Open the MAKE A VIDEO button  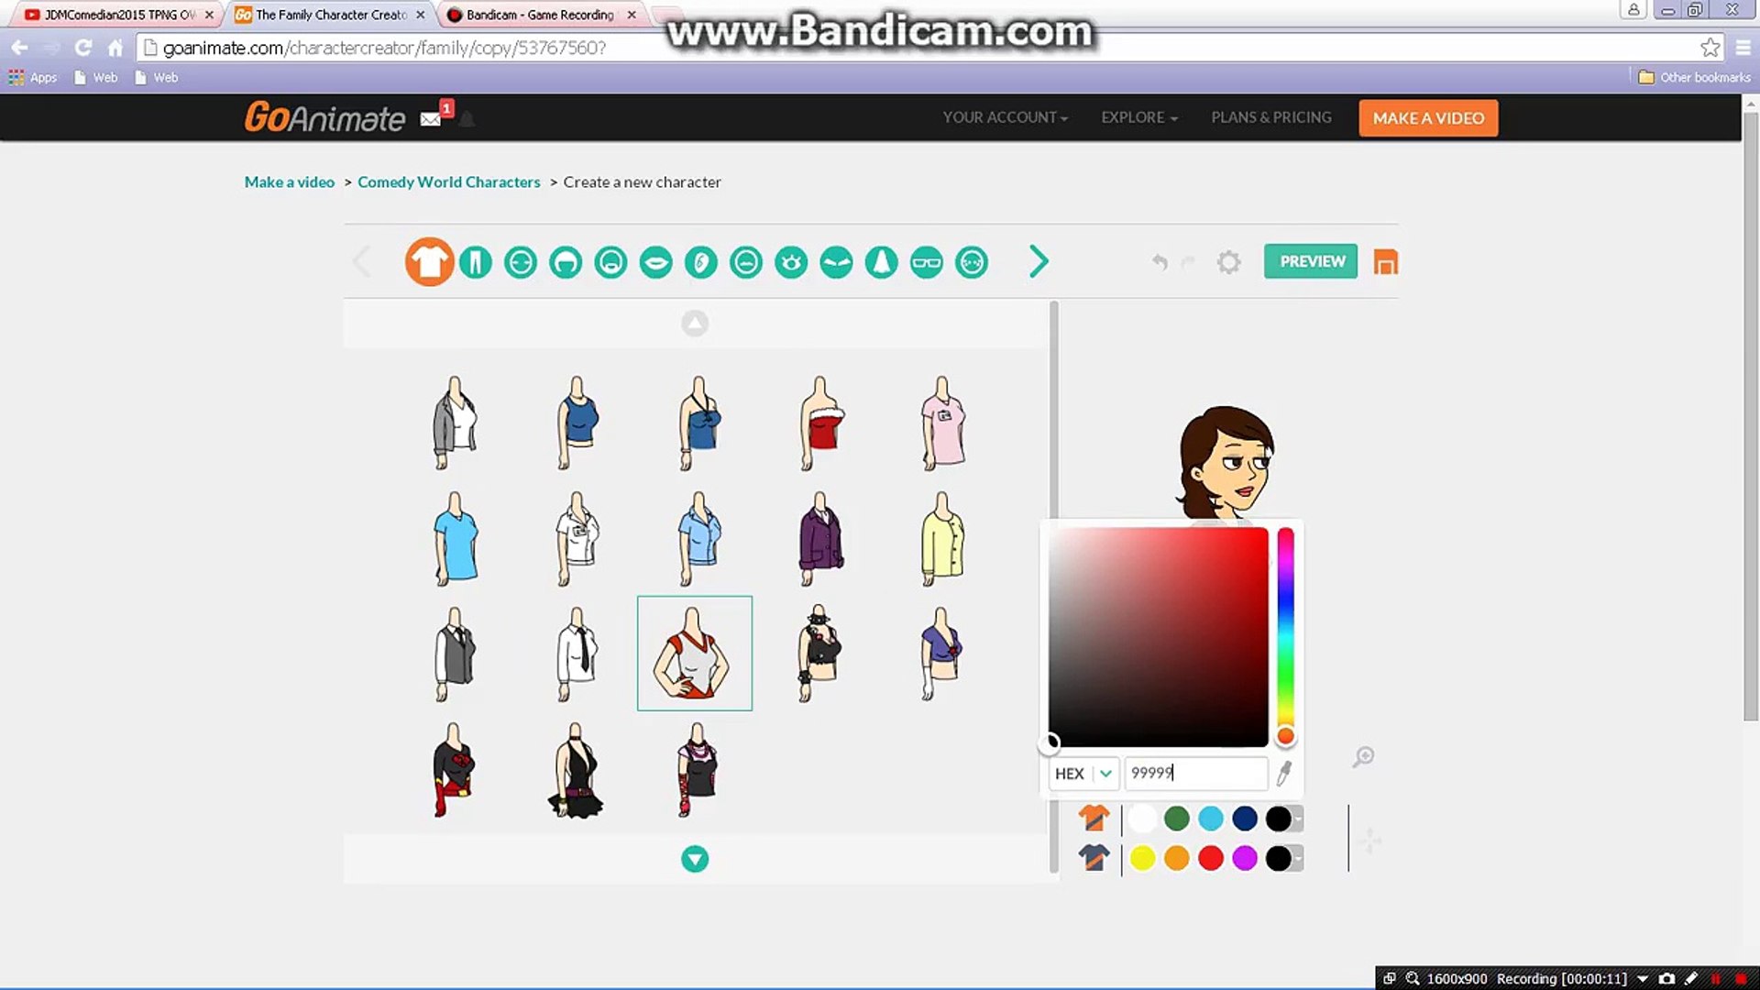1427,117
